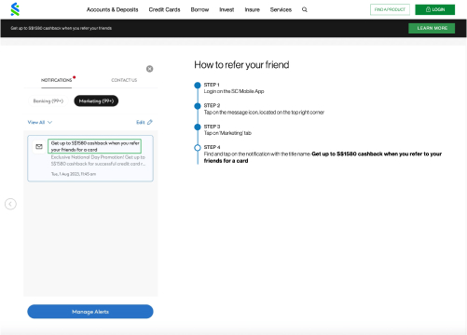Screen dimensions: 467x335
Task: Click the Step 4 hollow timeline dot
Action: [198, 148]
